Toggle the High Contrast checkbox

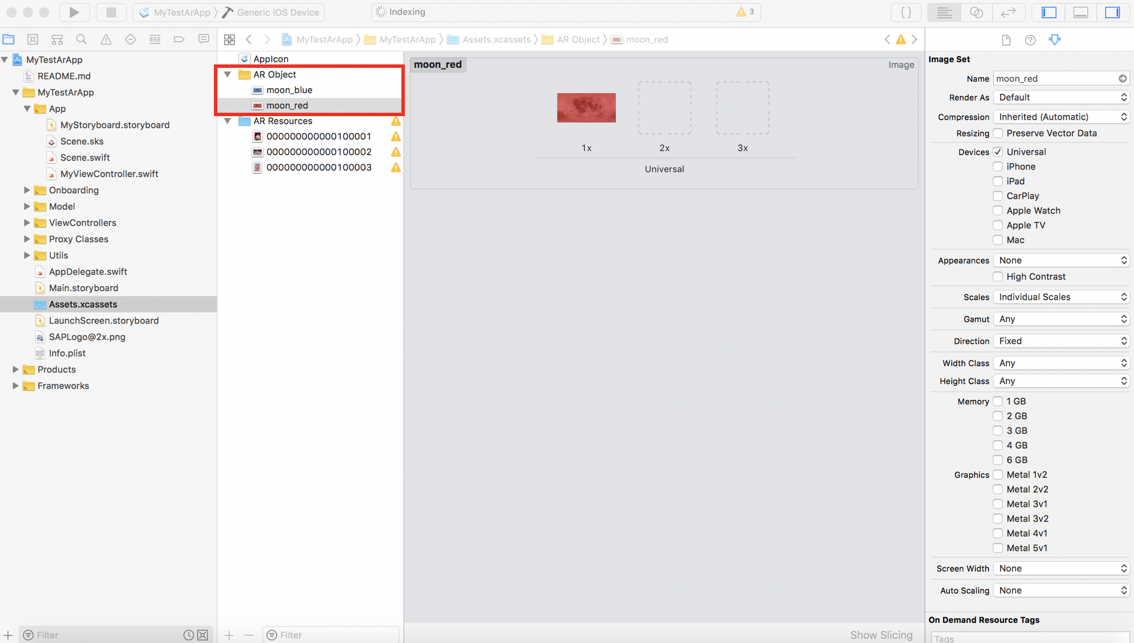pyautogui.click(x=998, y=277)
